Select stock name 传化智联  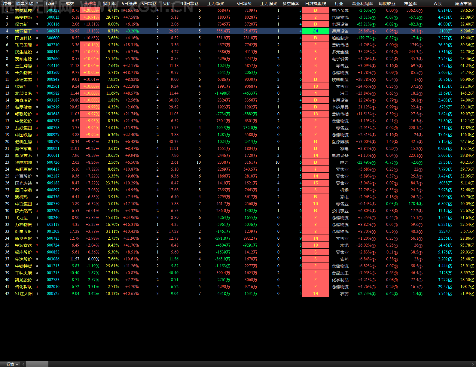coord(23,287)
